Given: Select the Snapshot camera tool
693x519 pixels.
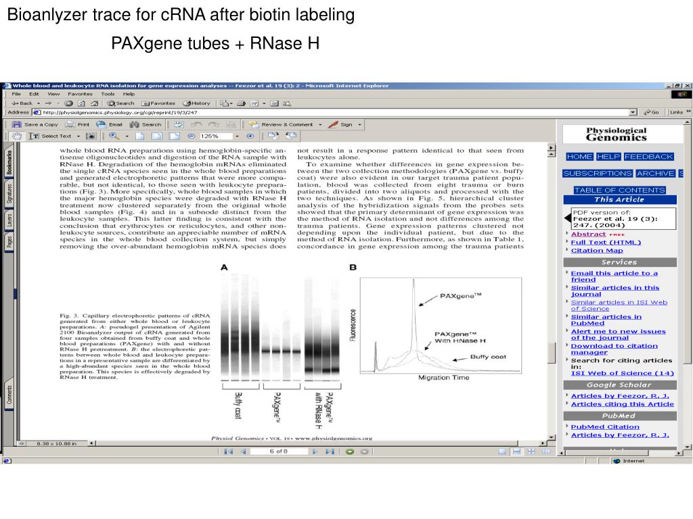Looking at the screenshot, I should pos(91,136).
